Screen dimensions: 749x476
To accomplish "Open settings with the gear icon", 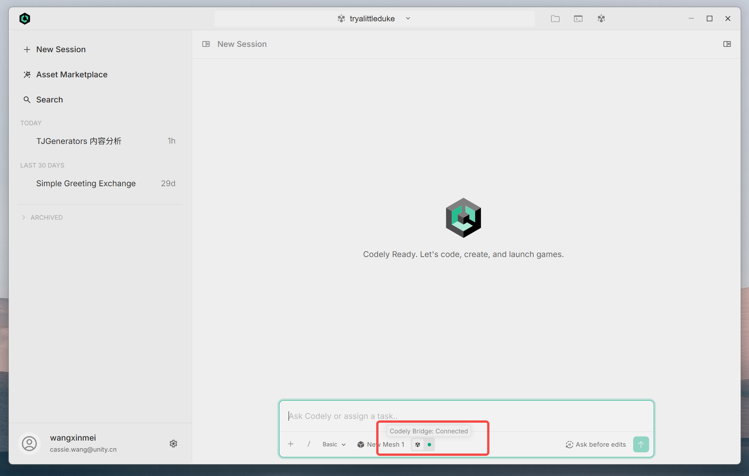I will 173,444.
